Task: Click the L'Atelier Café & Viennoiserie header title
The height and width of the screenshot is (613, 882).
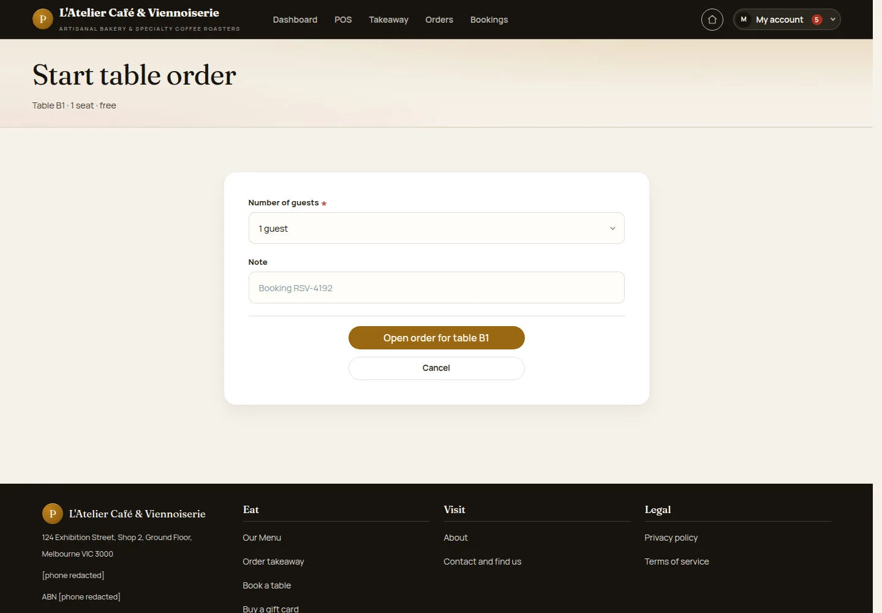Action: click(x=139, y=13)
